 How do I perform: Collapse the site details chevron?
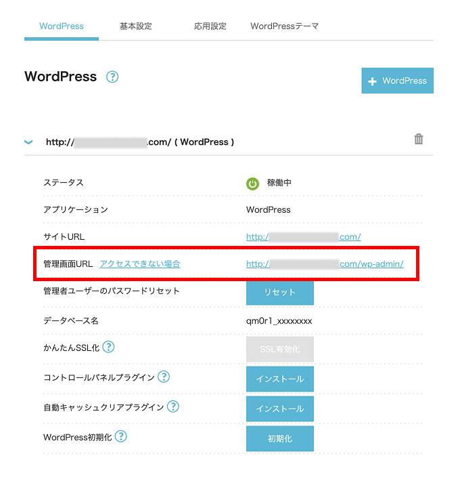[x=28, y=142]
